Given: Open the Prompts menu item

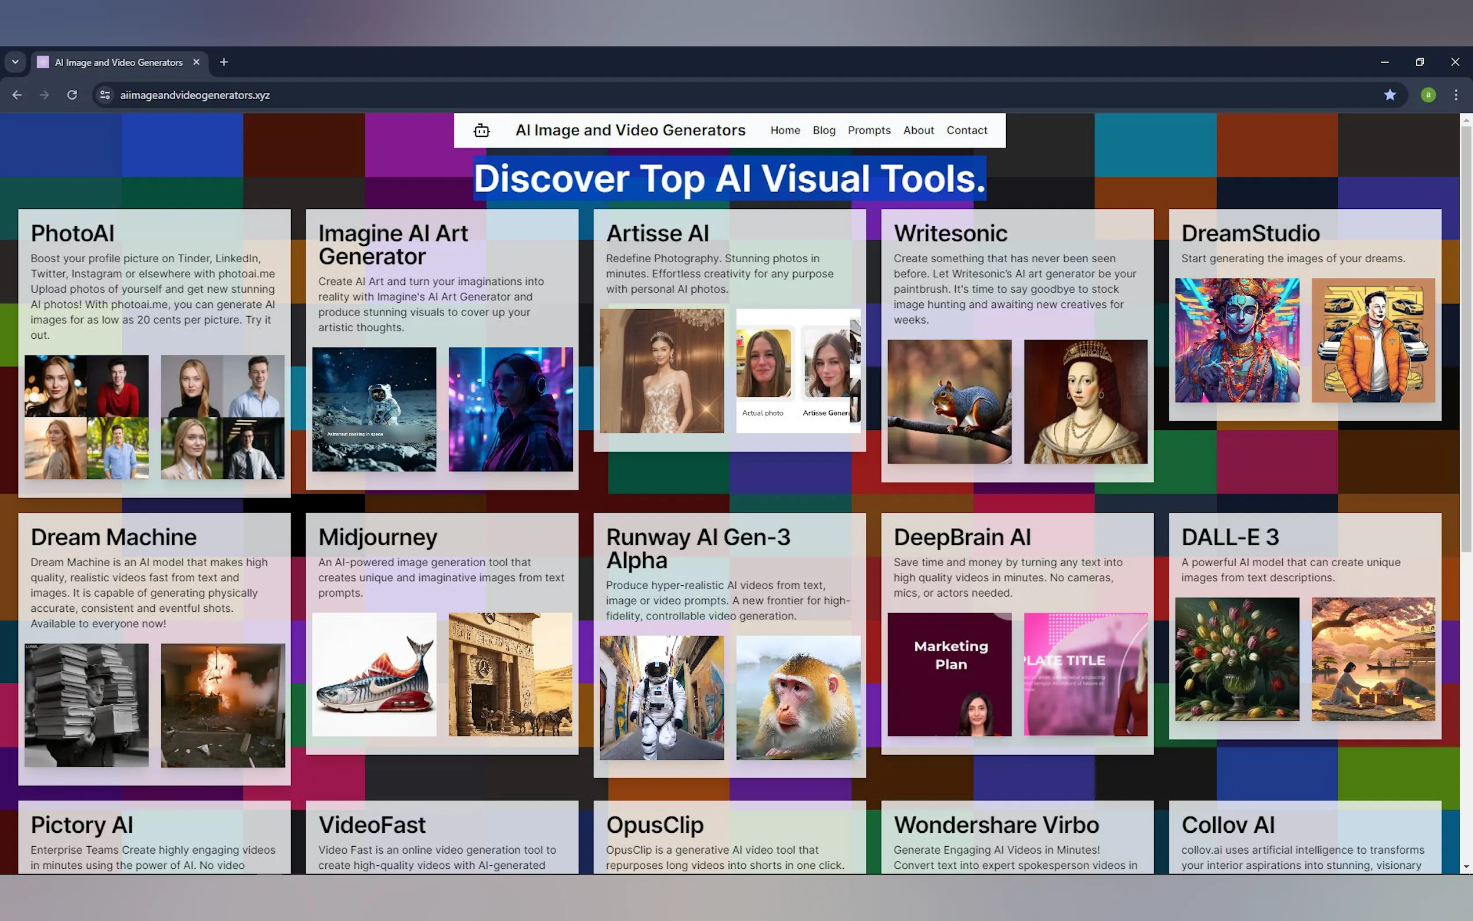Looking at the screenshot, I should (x=868, y=130).
